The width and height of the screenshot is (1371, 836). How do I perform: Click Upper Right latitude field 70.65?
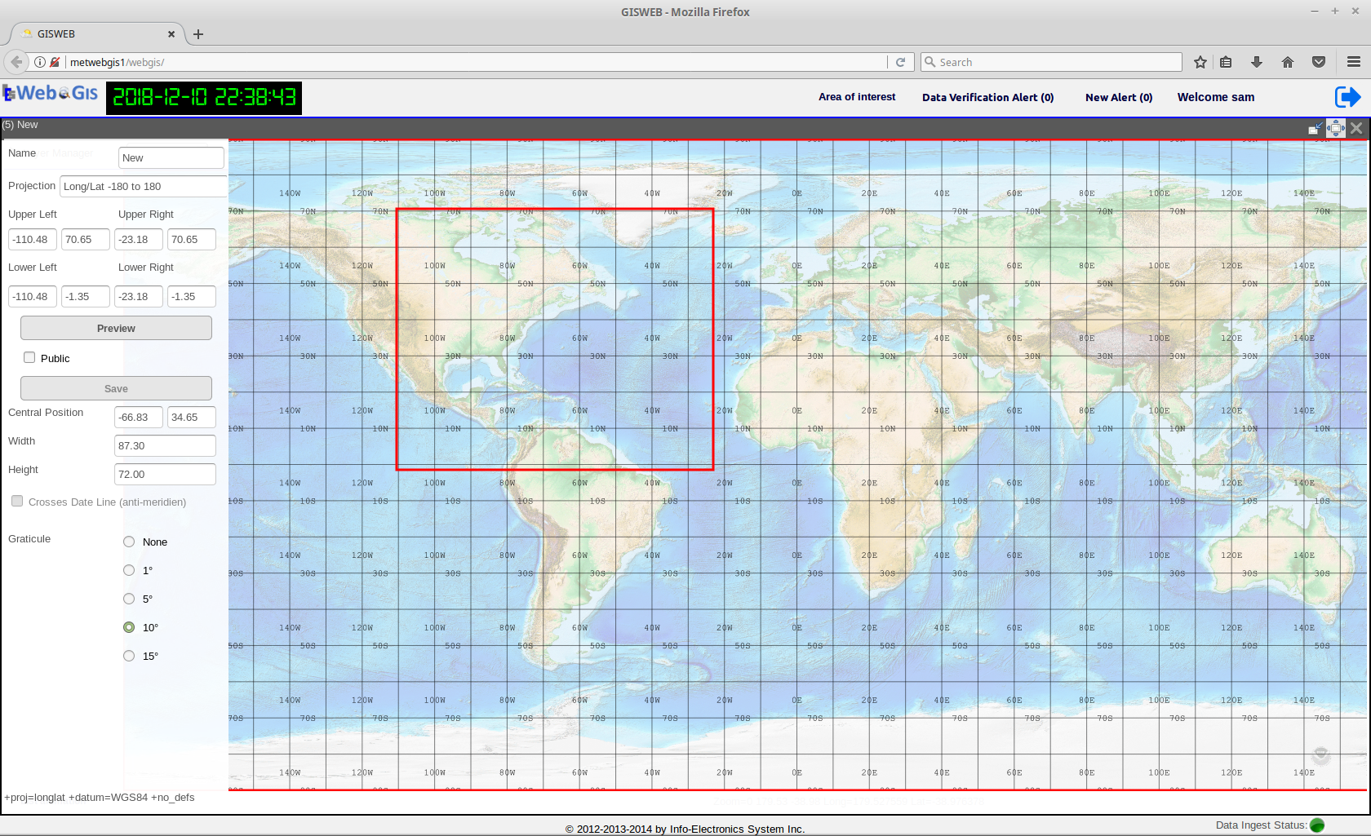coord(192,239)
